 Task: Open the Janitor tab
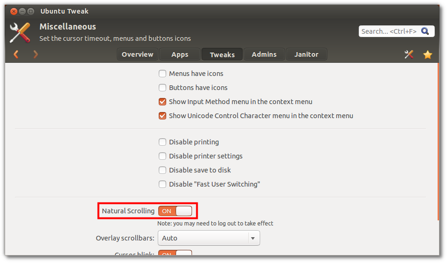pyautogui.click(x=306, y=54)
